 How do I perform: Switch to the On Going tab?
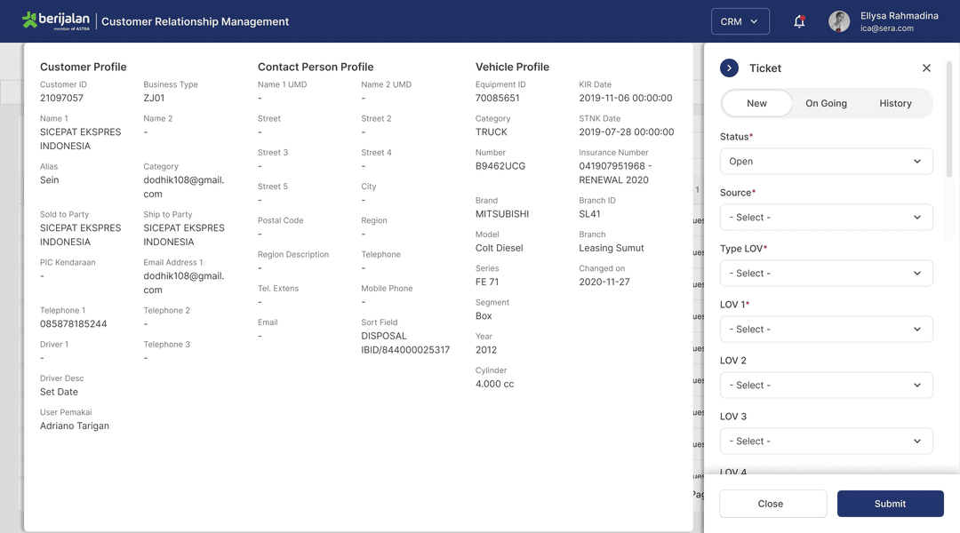(x=826, y=103)
